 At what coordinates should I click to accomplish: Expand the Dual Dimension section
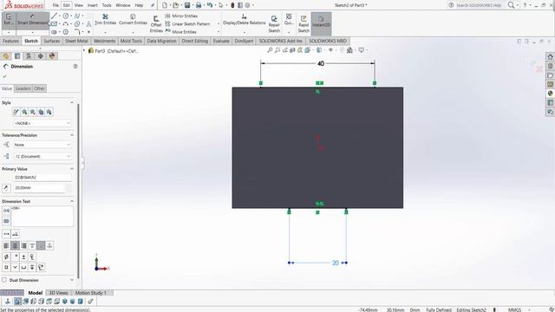(72, 280)
